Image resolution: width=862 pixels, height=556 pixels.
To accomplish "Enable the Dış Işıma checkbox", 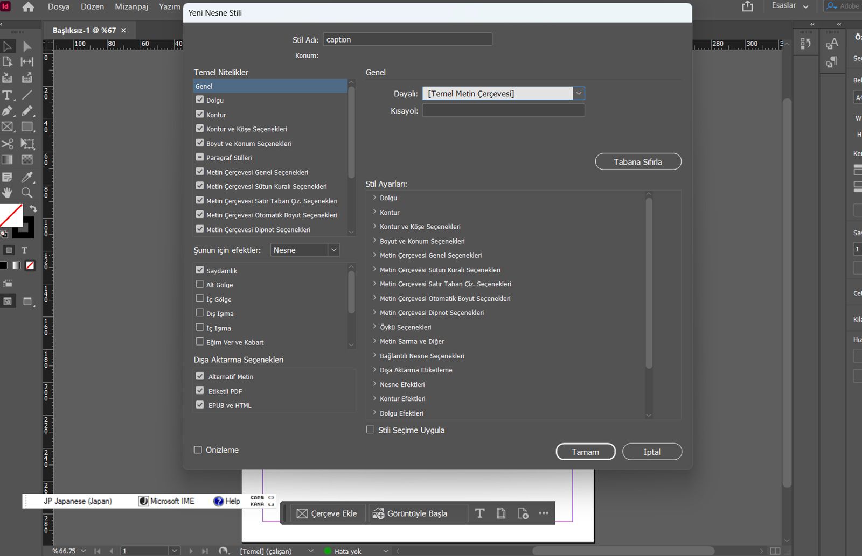I will 200,313.
